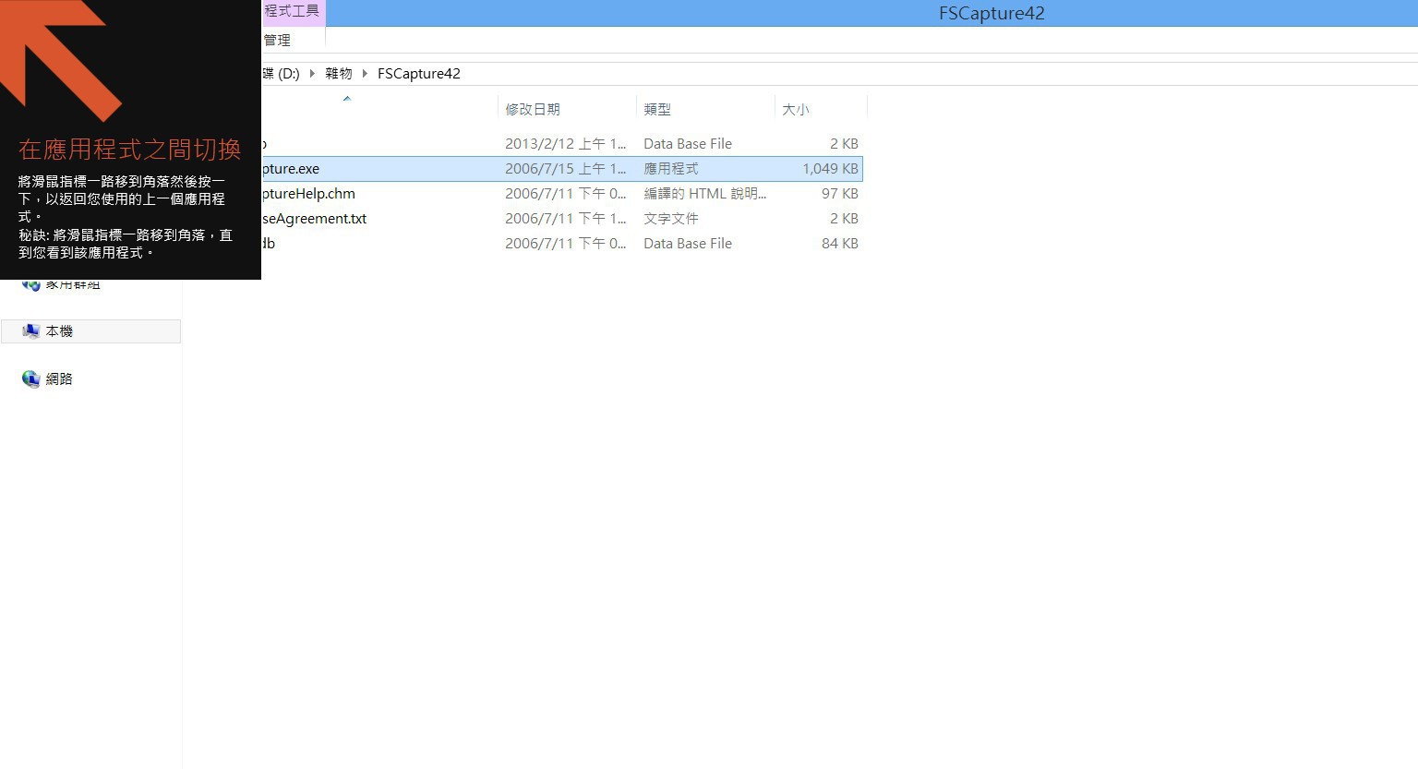1418x769 pixels.
Task: Select the FSCapture42 breadcrumb segment
Action: coord(419,74)
